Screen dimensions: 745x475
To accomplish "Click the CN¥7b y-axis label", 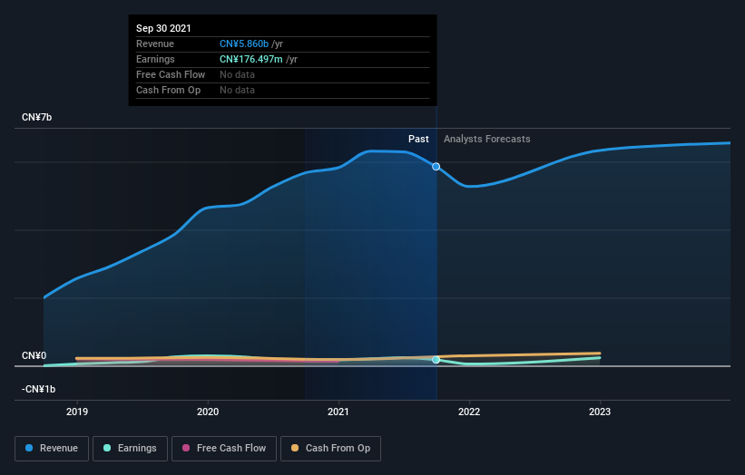I will tap(36, 117).
